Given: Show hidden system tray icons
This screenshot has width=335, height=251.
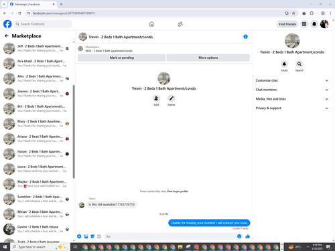Looking at the screenshot, I should pos(308,247).
